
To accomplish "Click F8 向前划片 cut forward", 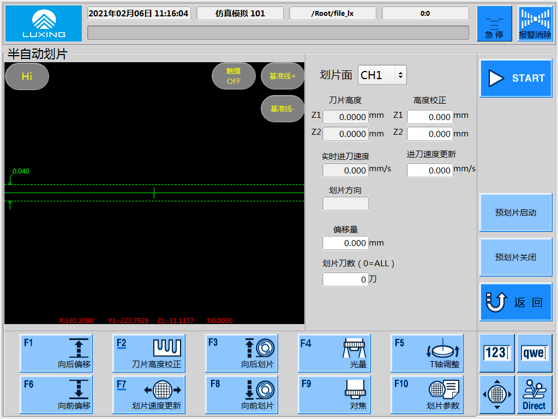I will coord(242,394).
